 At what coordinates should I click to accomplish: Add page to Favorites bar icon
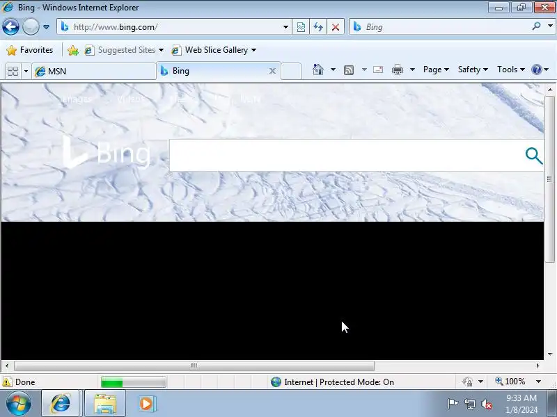pyautogui.click(x=73, y=50)
